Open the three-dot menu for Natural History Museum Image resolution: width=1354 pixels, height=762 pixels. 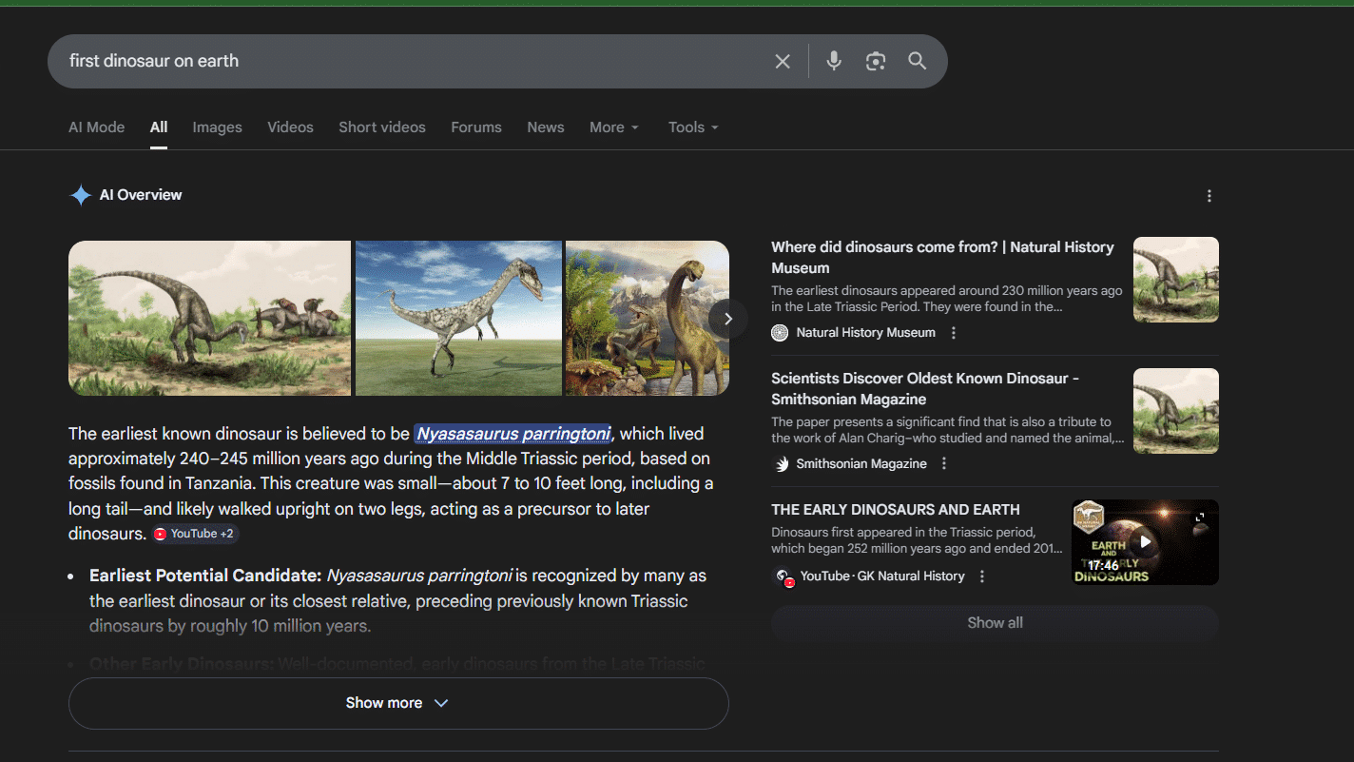(953, 332)
